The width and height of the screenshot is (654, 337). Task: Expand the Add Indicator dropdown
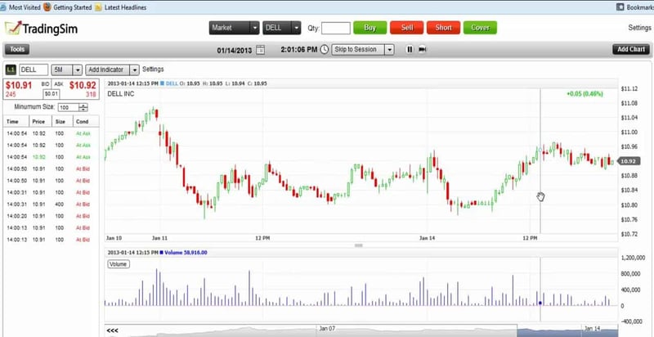[134, 70]
